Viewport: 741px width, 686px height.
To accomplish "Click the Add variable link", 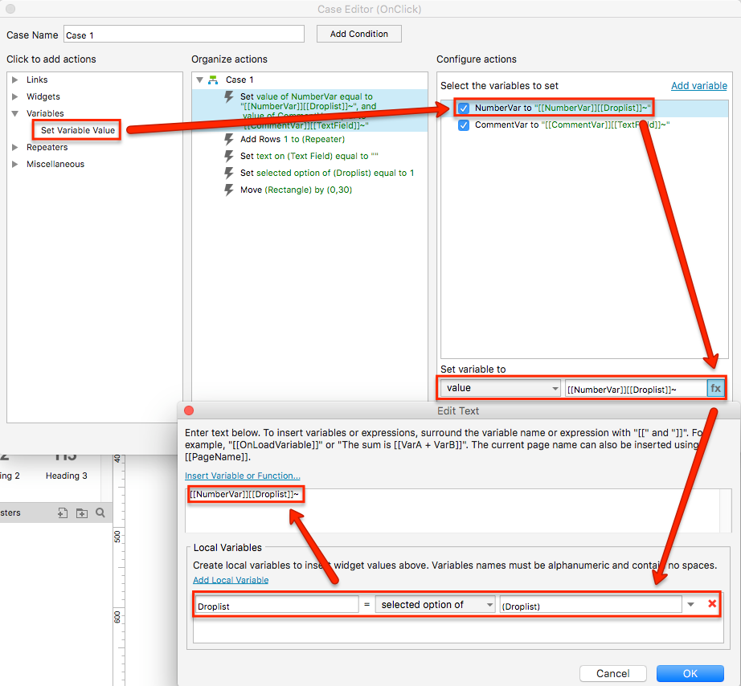I will point(698,86).
